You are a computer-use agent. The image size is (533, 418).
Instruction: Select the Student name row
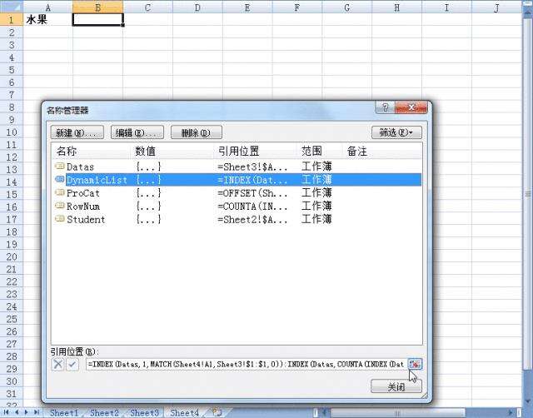[x=237, y=219]
